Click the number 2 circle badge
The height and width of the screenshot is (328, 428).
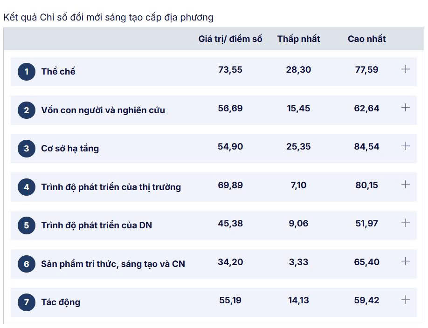click(x=27, y=110)
